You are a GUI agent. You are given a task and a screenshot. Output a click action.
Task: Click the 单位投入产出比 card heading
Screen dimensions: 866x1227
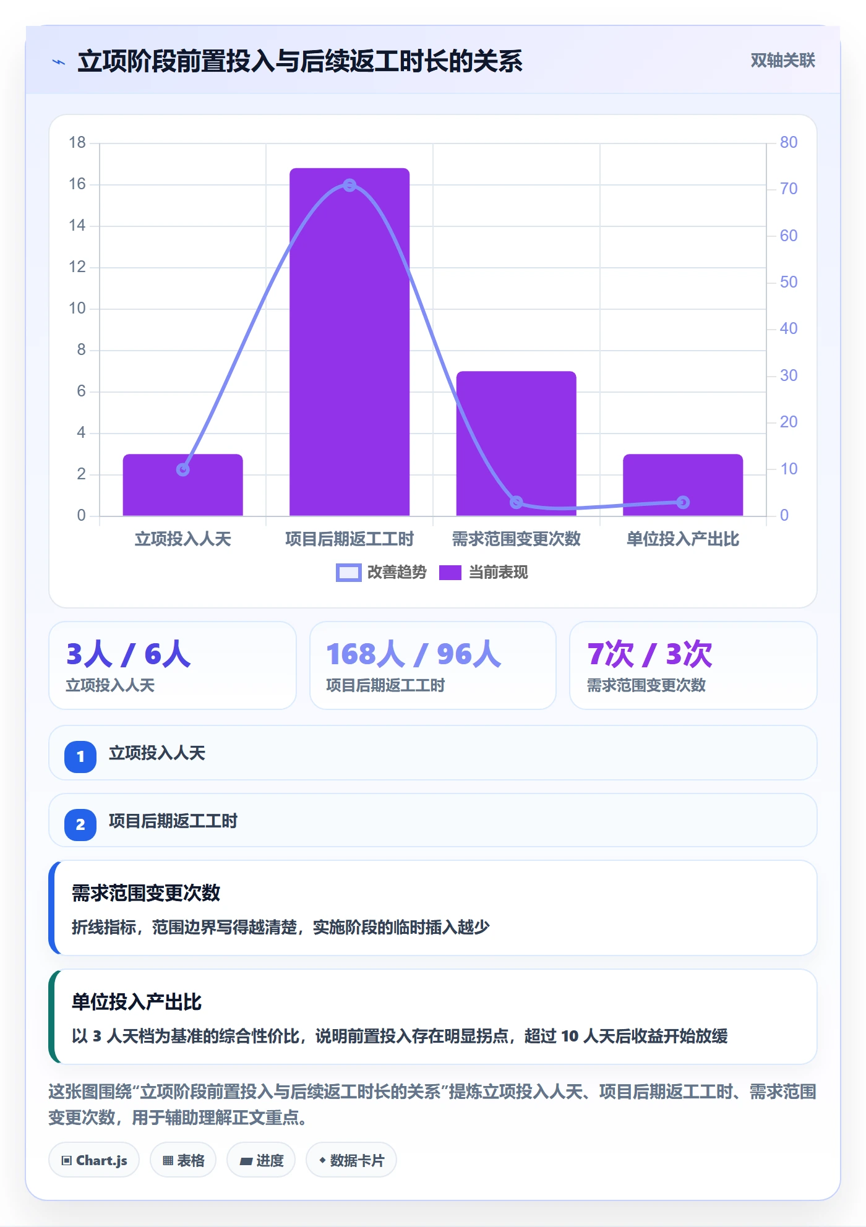pyautogui.click(x=137, y=1002)
